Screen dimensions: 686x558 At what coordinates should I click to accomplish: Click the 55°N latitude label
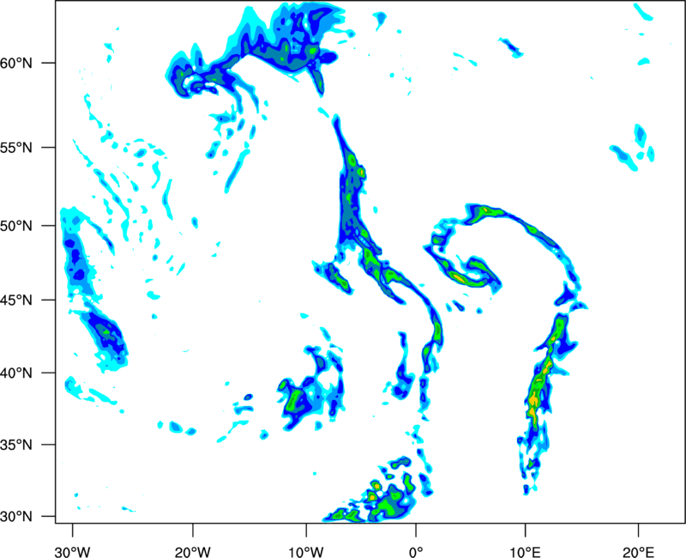point(16,148)
